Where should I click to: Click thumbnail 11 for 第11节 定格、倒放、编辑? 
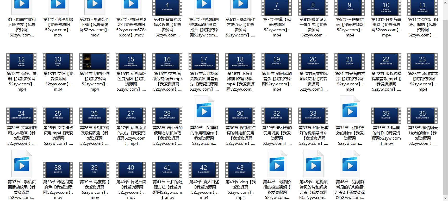coord(422,8)
